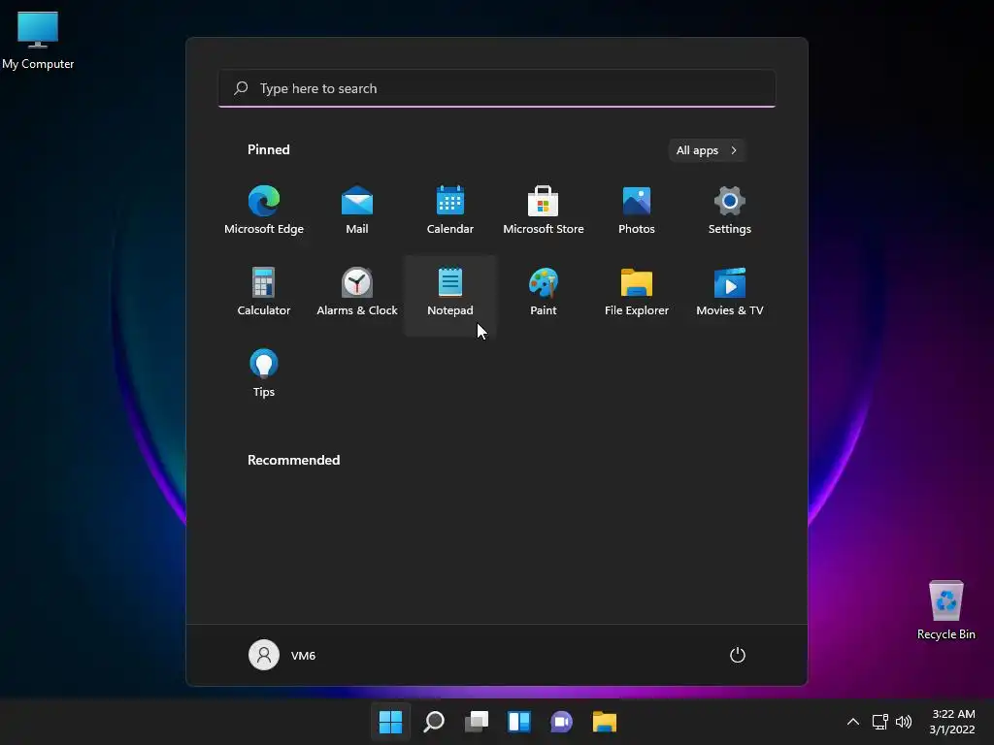Launch the Calculator app
Image resolution: width=994 pixels, height=745 pixels.
[264, 292]
